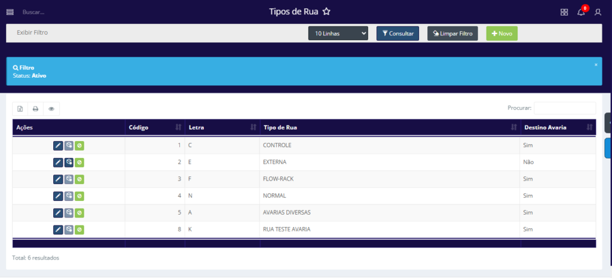This screenshot has width=612, height=278.
Task: Toggle column visibility with the eye icon
Action: [x=51, y=109]
